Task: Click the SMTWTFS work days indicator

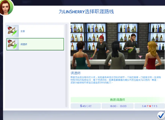Action: click(150, 106)
